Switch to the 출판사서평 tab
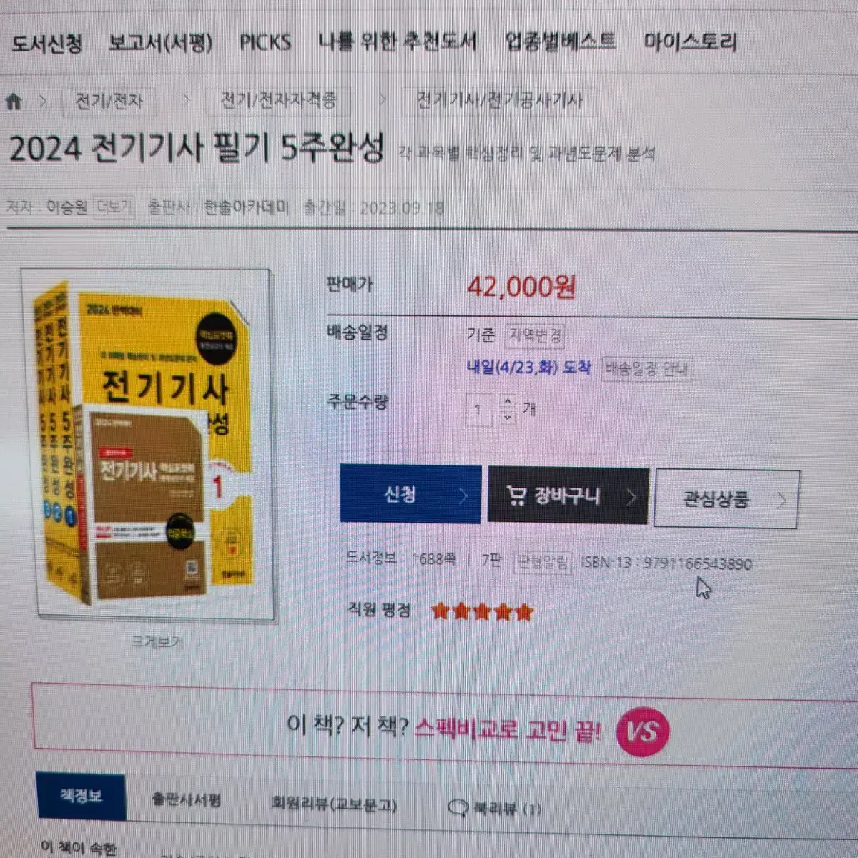This screenshot has height=858, width=858. click(x=186, y=799)
